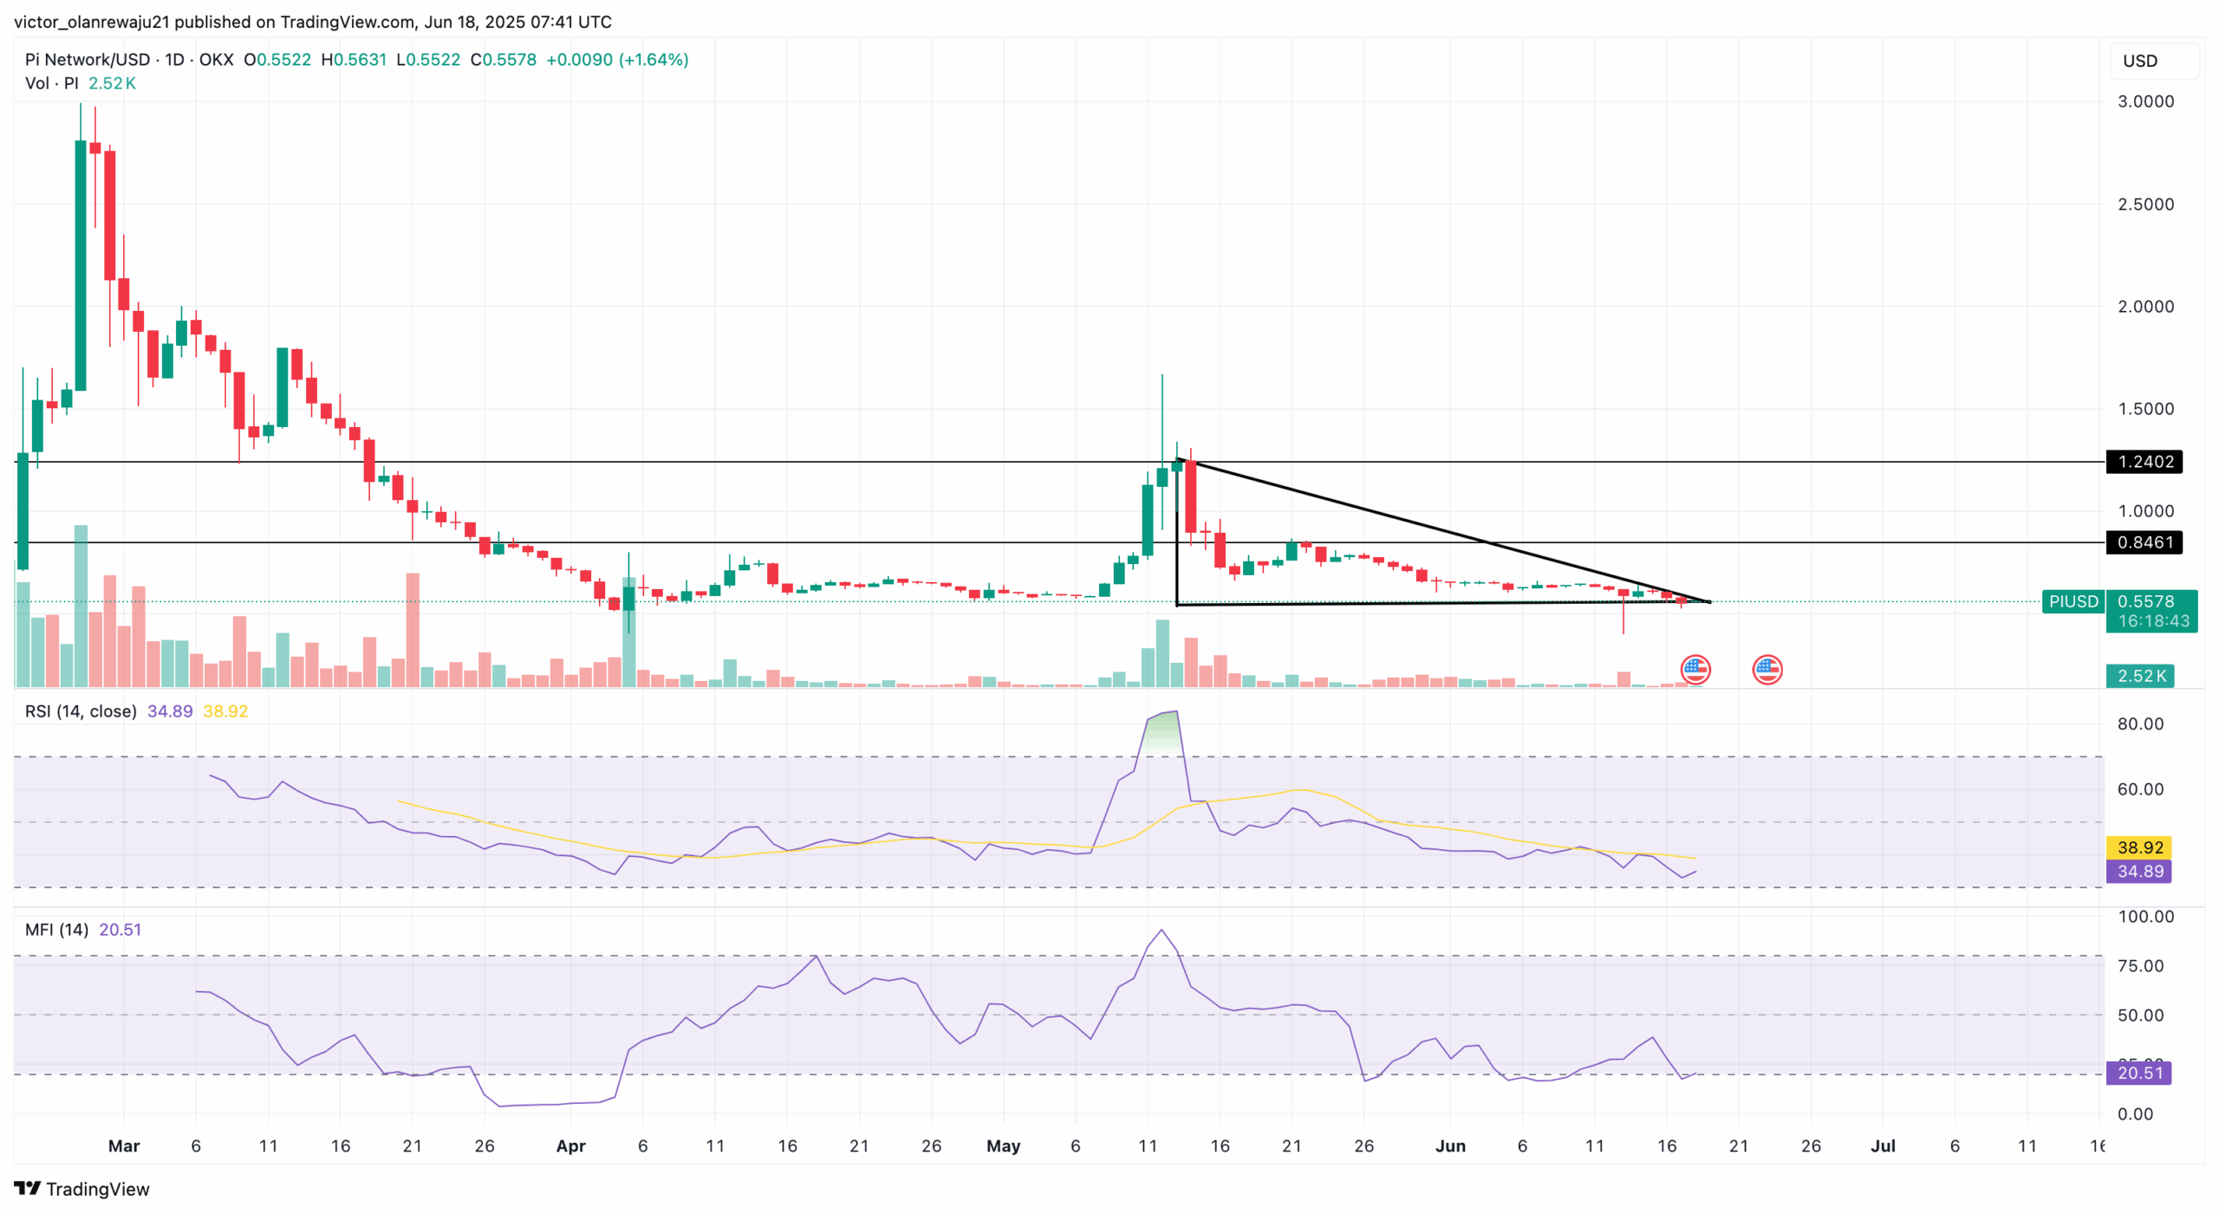Screen dimensions: 2219x1213
Task: Click the 2.52K volume axis label
Action: 2139,676
